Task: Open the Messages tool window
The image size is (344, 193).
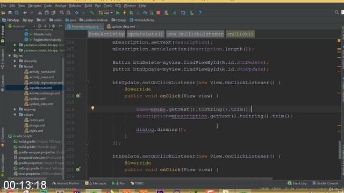Action: coord(96,183)
